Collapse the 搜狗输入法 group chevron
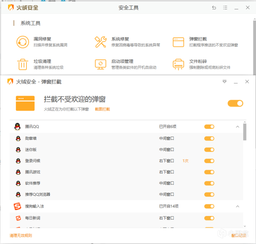 tap(238, 206)
